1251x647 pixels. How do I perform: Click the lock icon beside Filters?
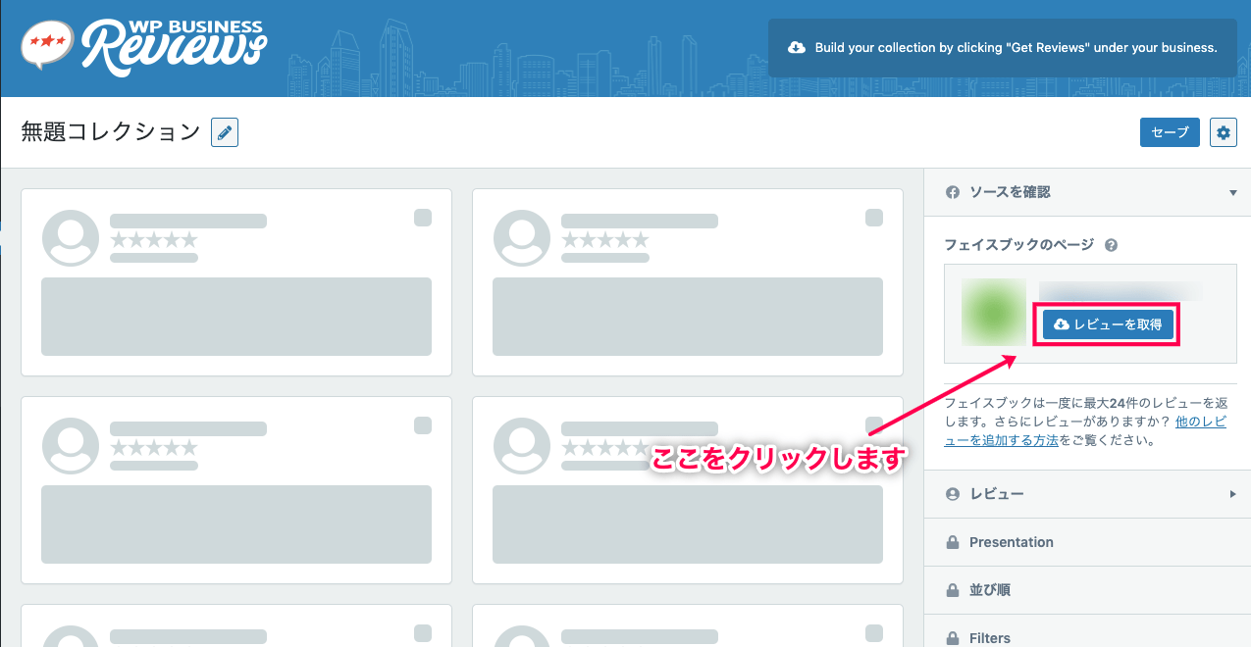click(x=952, y=638)
